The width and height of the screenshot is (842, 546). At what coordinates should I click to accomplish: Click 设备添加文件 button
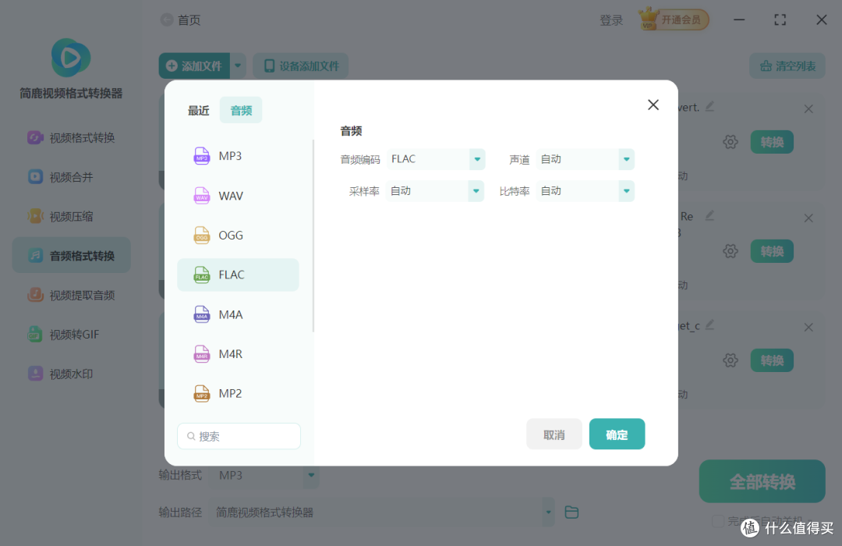[301, 66]
